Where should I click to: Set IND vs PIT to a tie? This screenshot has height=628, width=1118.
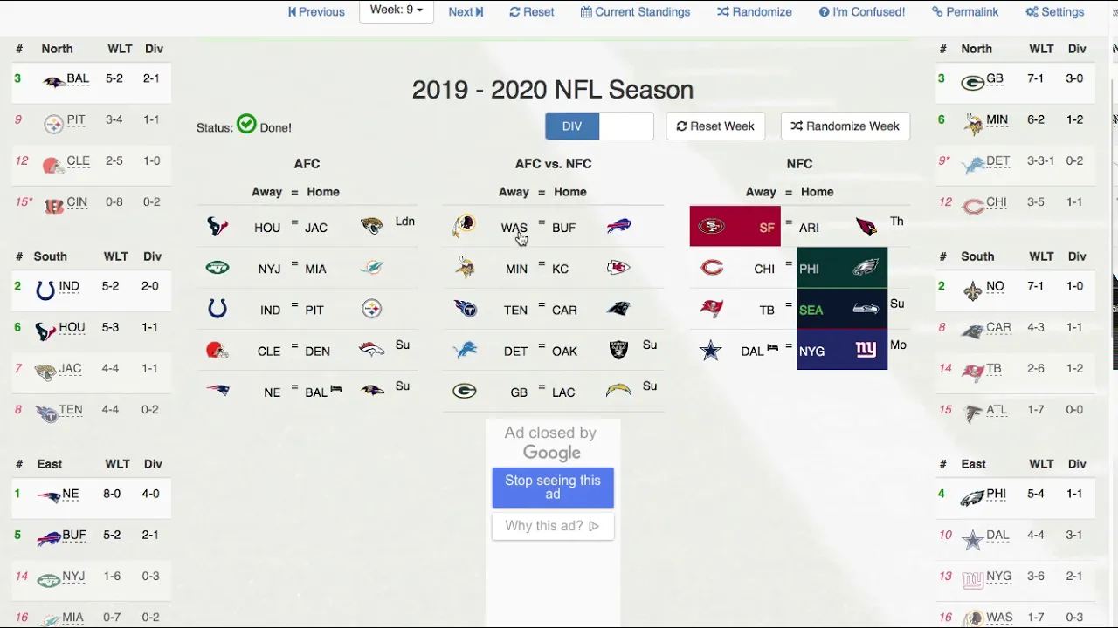(294, 305)
